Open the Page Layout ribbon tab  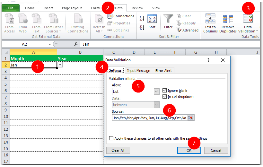pos(72,8)
